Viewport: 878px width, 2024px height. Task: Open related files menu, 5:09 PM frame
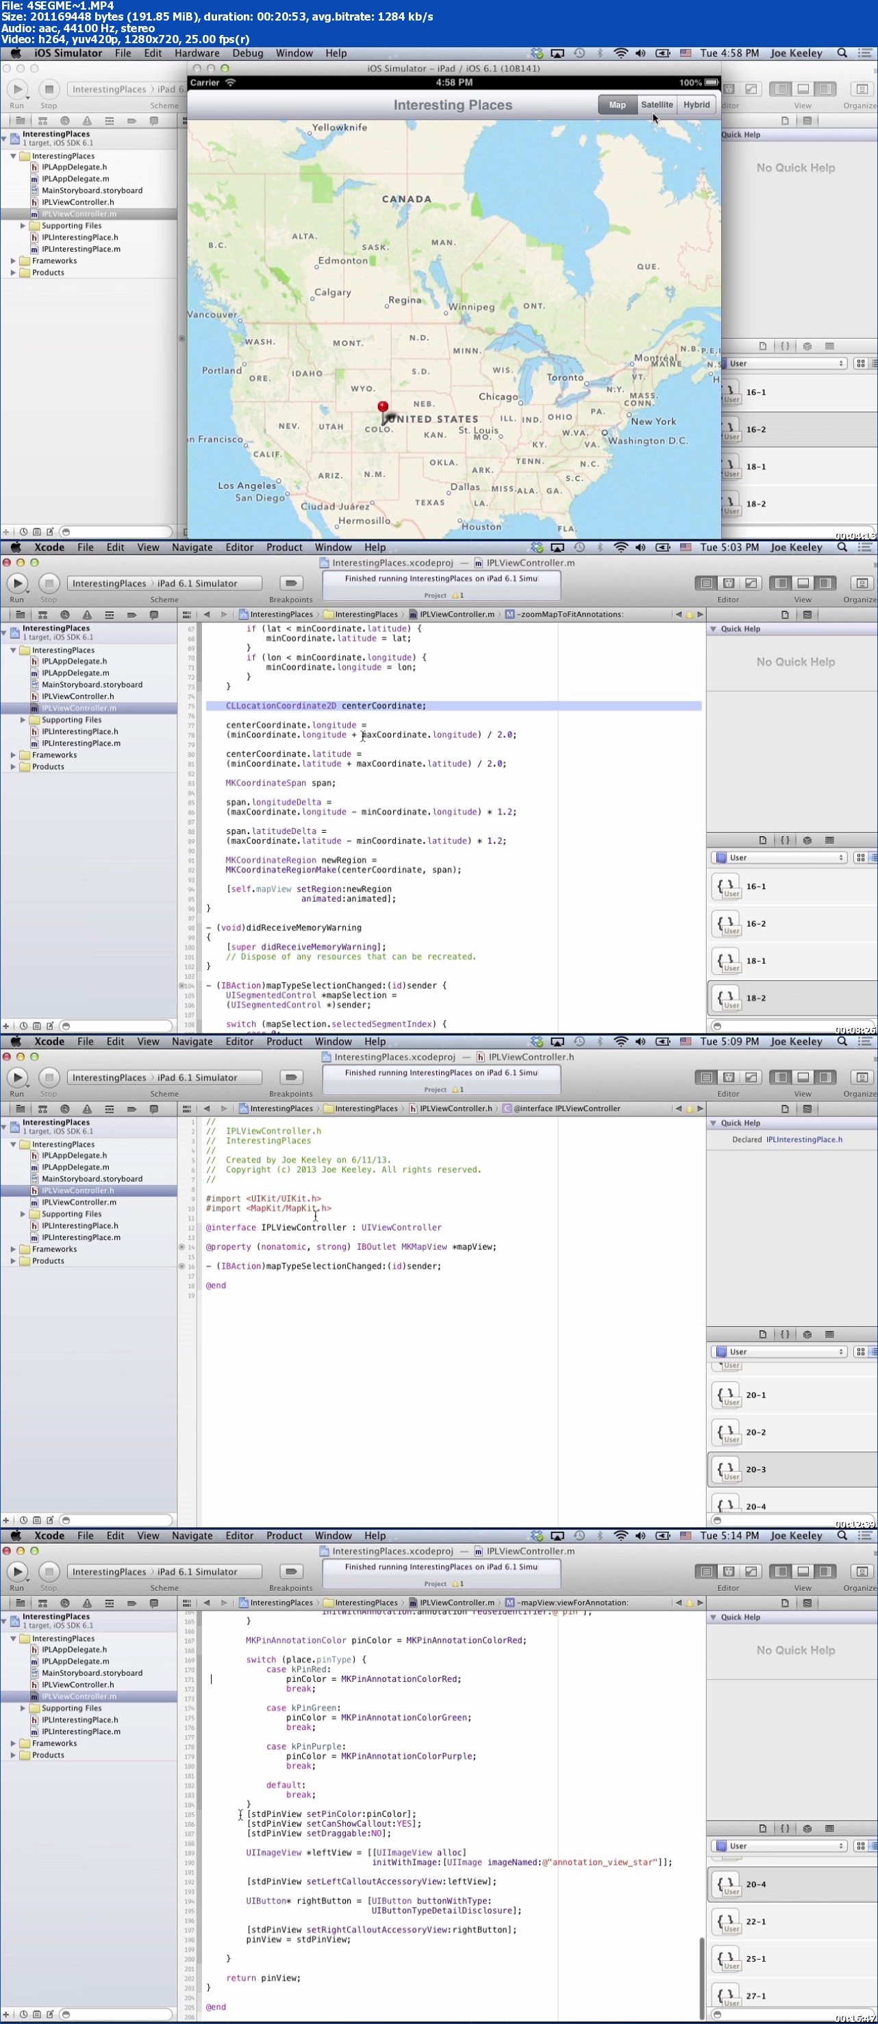[187, 1109]
